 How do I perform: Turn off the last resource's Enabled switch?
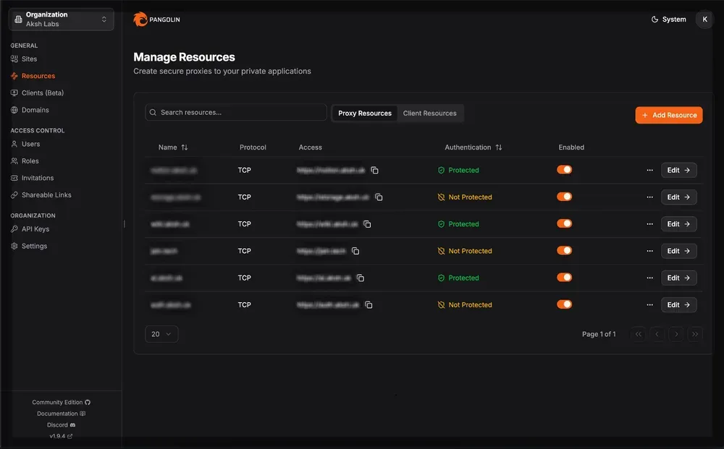pos(564,304)
